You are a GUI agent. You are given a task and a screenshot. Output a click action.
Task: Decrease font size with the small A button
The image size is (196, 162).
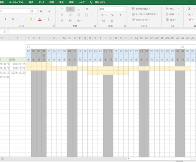(x=49, y=11)
